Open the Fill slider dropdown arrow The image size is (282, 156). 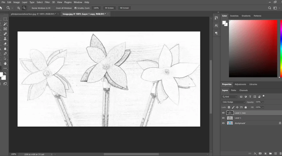[263, 107]
